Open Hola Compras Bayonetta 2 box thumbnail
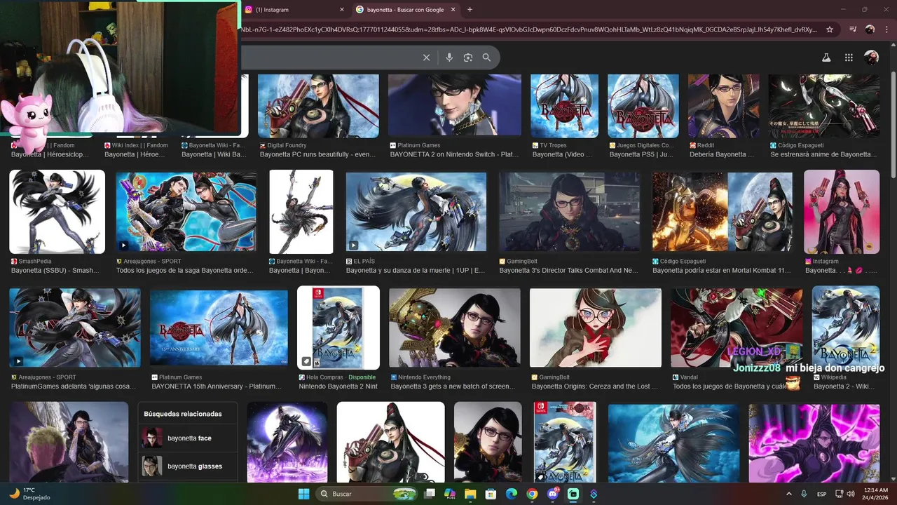This screenshot has height=505, width=897. pyautogui.click(x=338, y=328)
